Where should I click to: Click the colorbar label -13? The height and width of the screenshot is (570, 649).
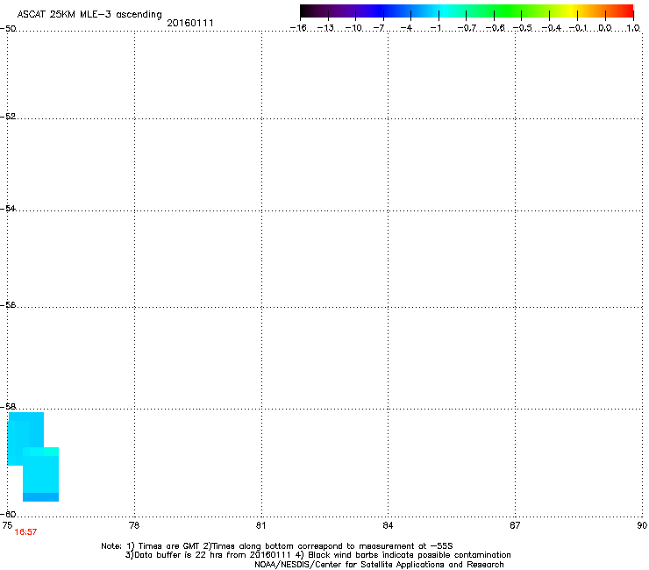pos(325,28)
